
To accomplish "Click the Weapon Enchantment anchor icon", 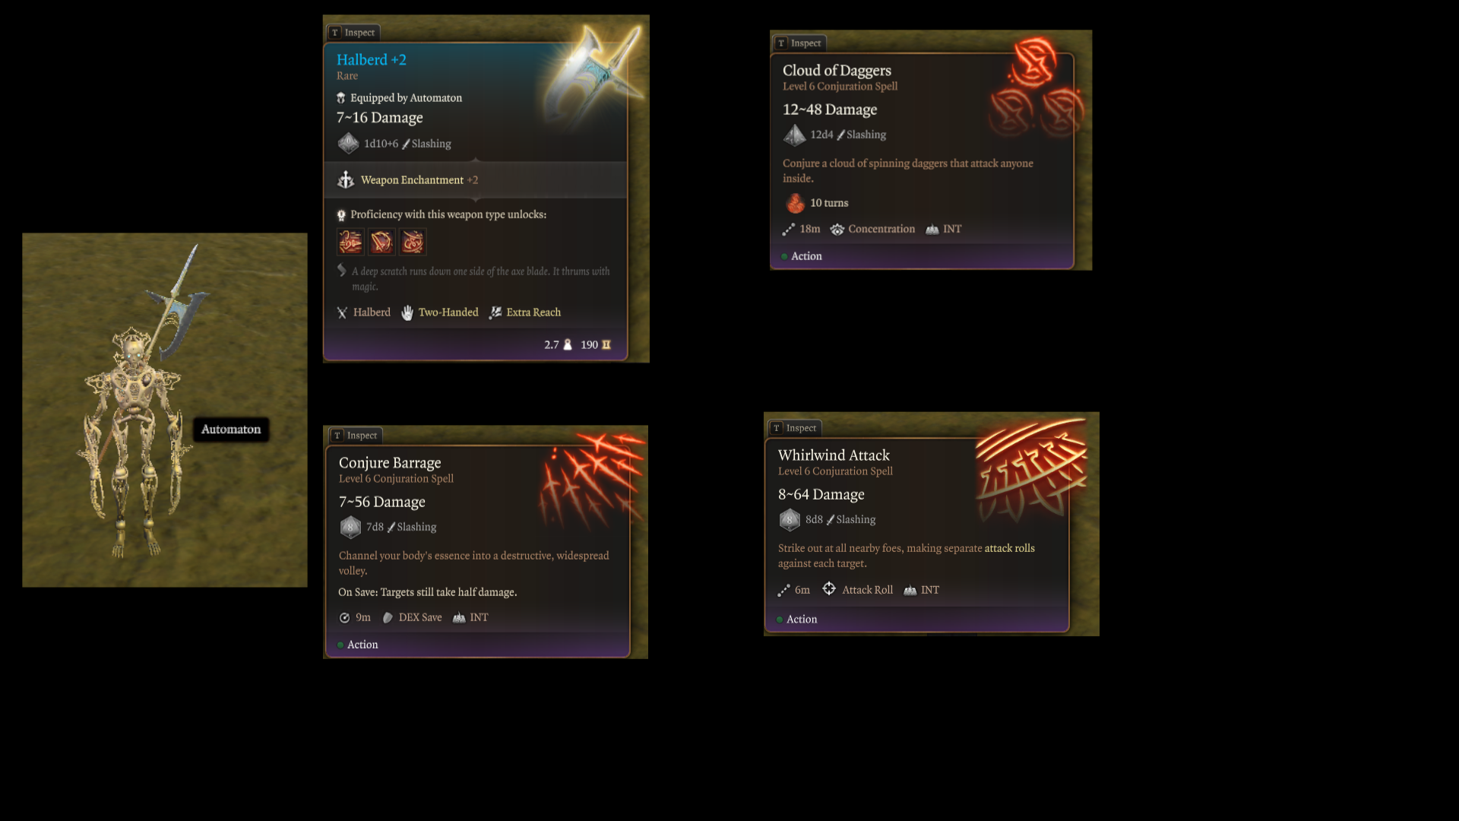I will (346, 180).
